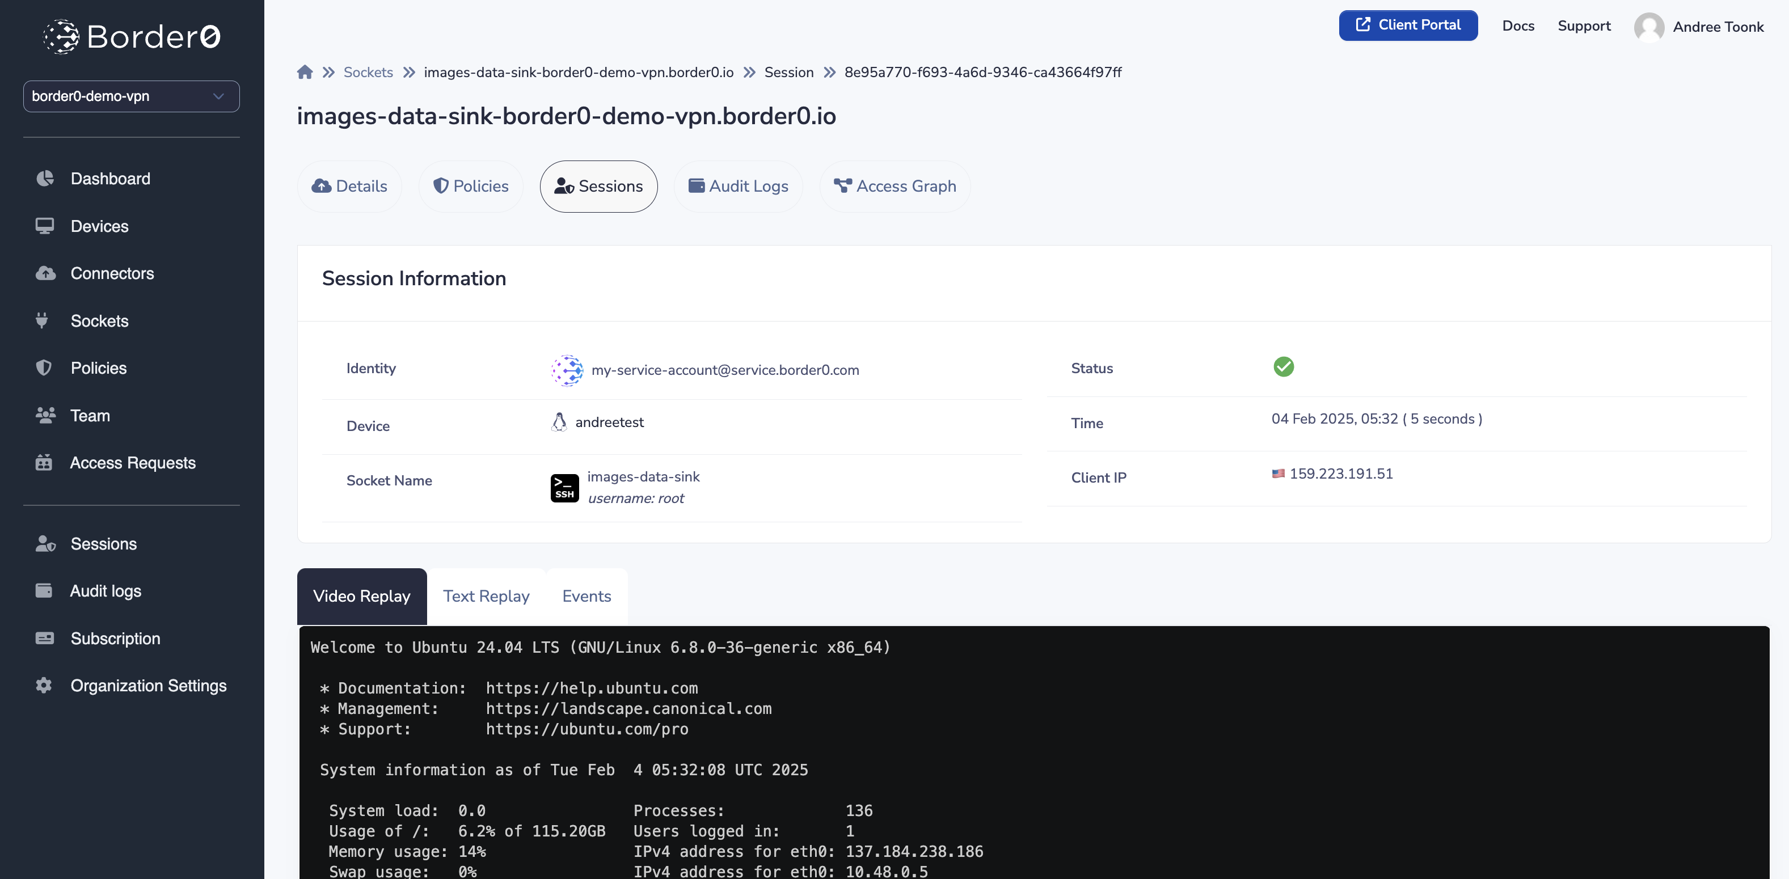Click the Audit Logs tab wallet icon
Image resolution: width=1789 pixels, height=879 pixels.
(x=697, y=186)
